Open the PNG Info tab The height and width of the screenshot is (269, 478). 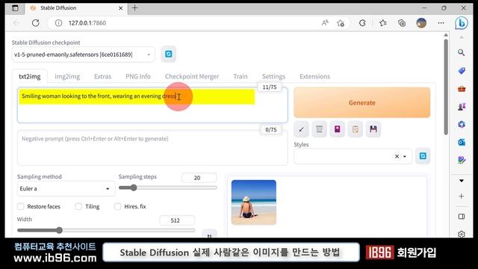(x=138, y=76)
